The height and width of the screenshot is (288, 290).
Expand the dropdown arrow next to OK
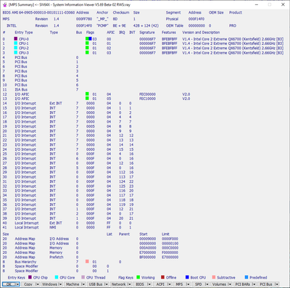[17, 284]
